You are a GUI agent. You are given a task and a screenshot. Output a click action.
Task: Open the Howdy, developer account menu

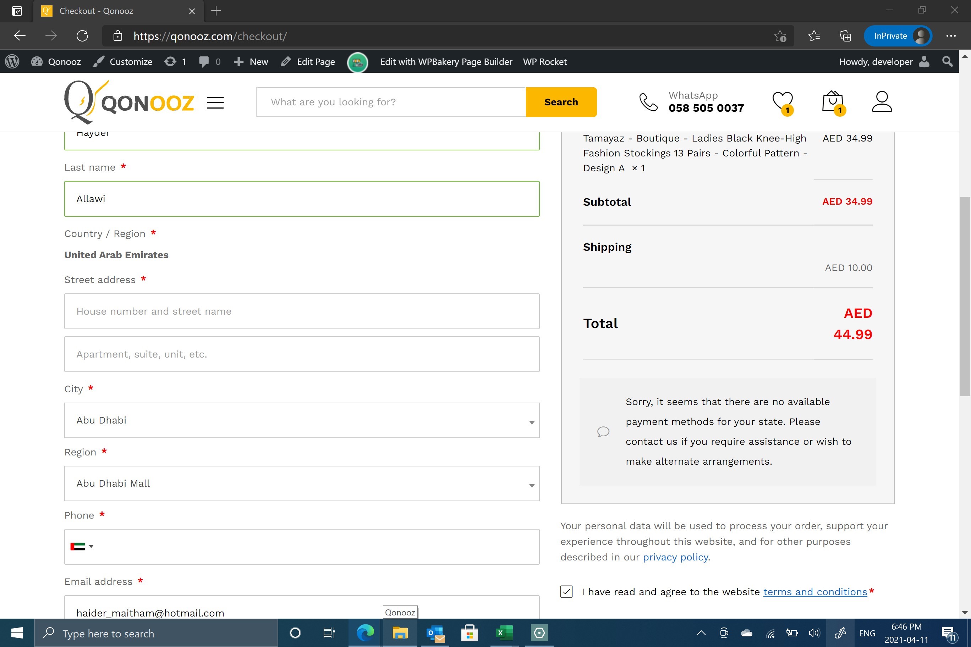(884, 62)
